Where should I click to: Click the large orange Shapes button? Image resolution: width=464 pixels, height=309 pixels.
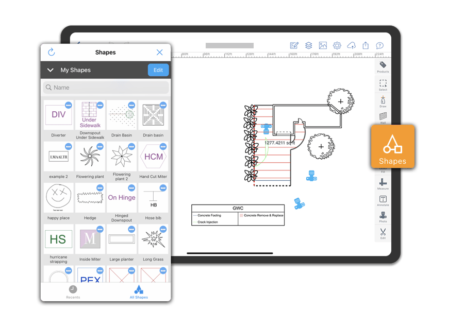(x=392, y=147)
